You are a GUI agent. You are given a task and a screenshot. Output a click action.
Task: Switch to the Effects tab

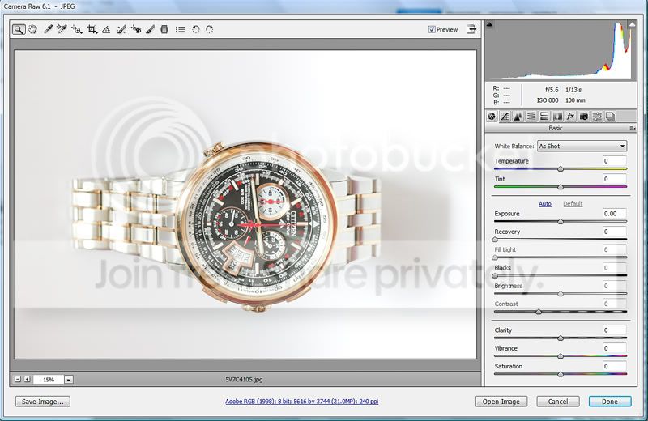(569, 117)
